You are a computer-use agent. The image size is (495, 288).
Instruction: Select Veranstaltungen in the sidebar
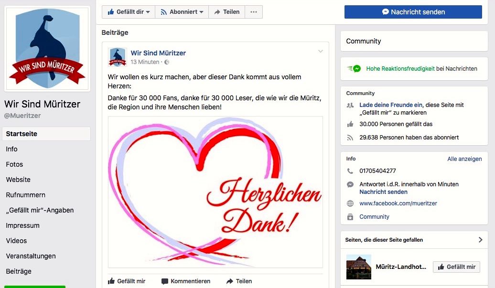tap(31, 256)
